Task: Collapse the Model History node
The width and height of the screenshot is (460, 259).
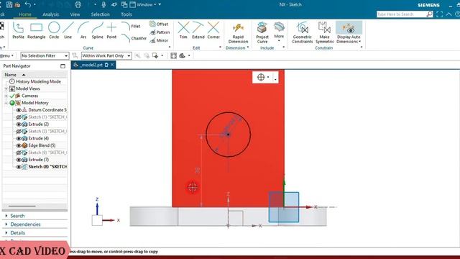Action: 6,103
